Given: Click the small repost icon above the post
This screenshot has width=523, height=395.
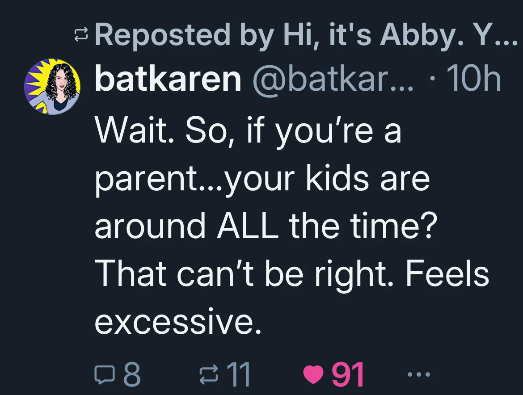Looking at the screenshot, I should [81, 35].
